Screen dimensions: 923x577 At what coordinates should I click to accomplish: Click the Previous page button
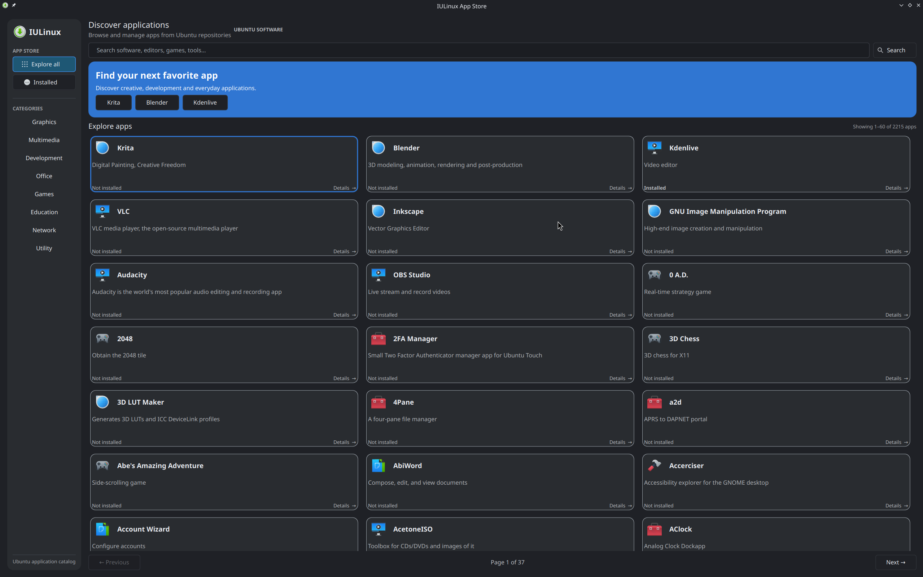pyautogui.click(x=114, y=562)
